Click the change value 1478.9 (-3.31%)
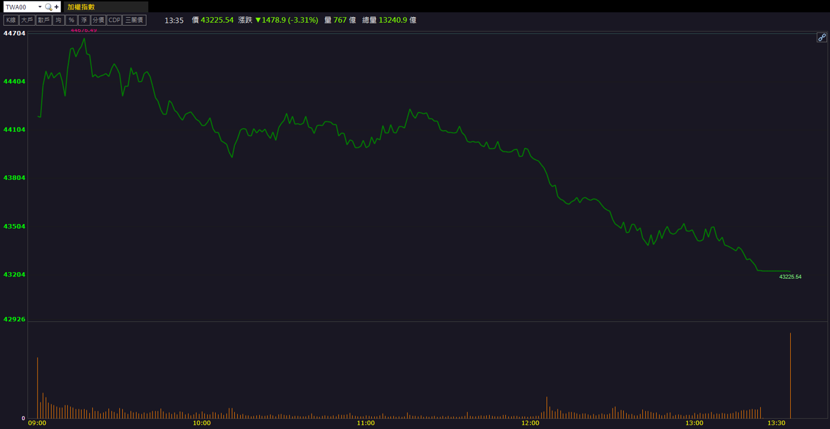 point(290,20)
